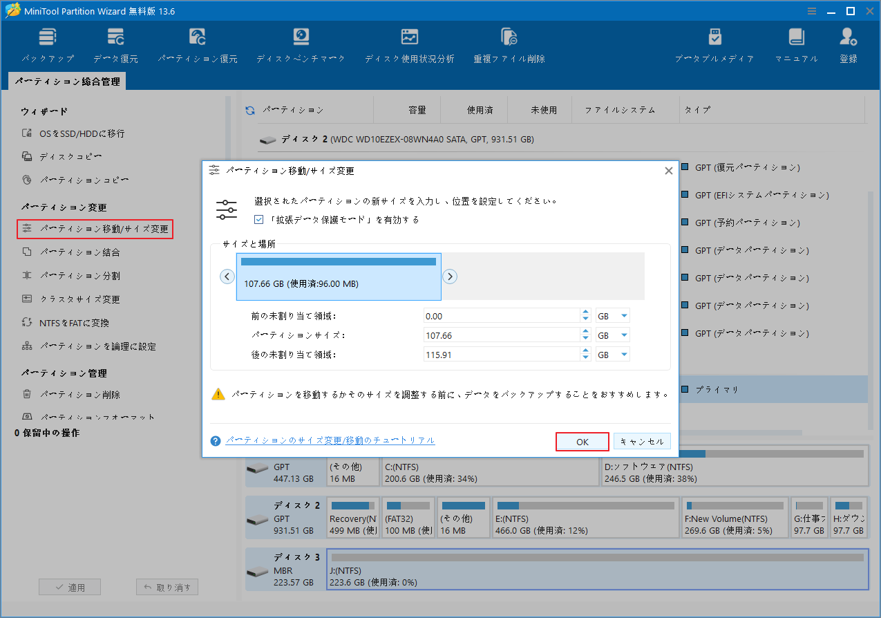
Task: Click stepper arrows of パーティションサイズ
Action: 586,335
